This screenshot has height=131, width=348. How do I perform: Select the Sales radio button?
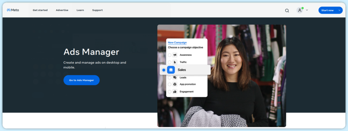point(164,70)
